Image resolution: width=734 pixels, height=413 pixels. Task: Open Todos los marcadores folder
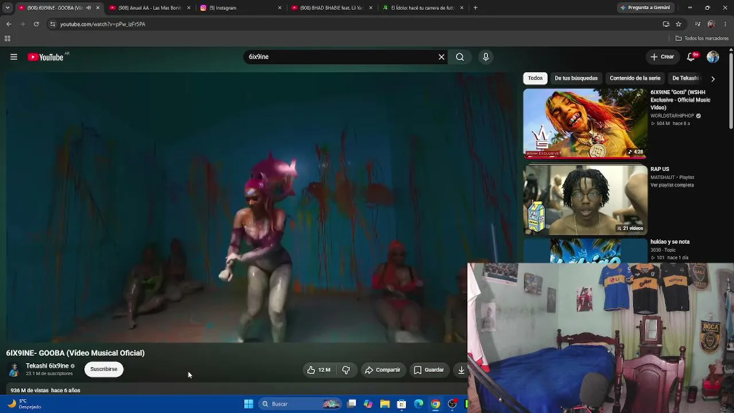[x=702, y=38]
